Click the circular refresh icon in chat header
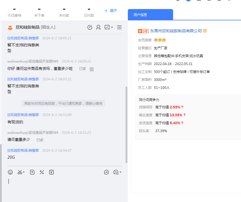Viewport: 241px width, 202px height. coord(90,27)
